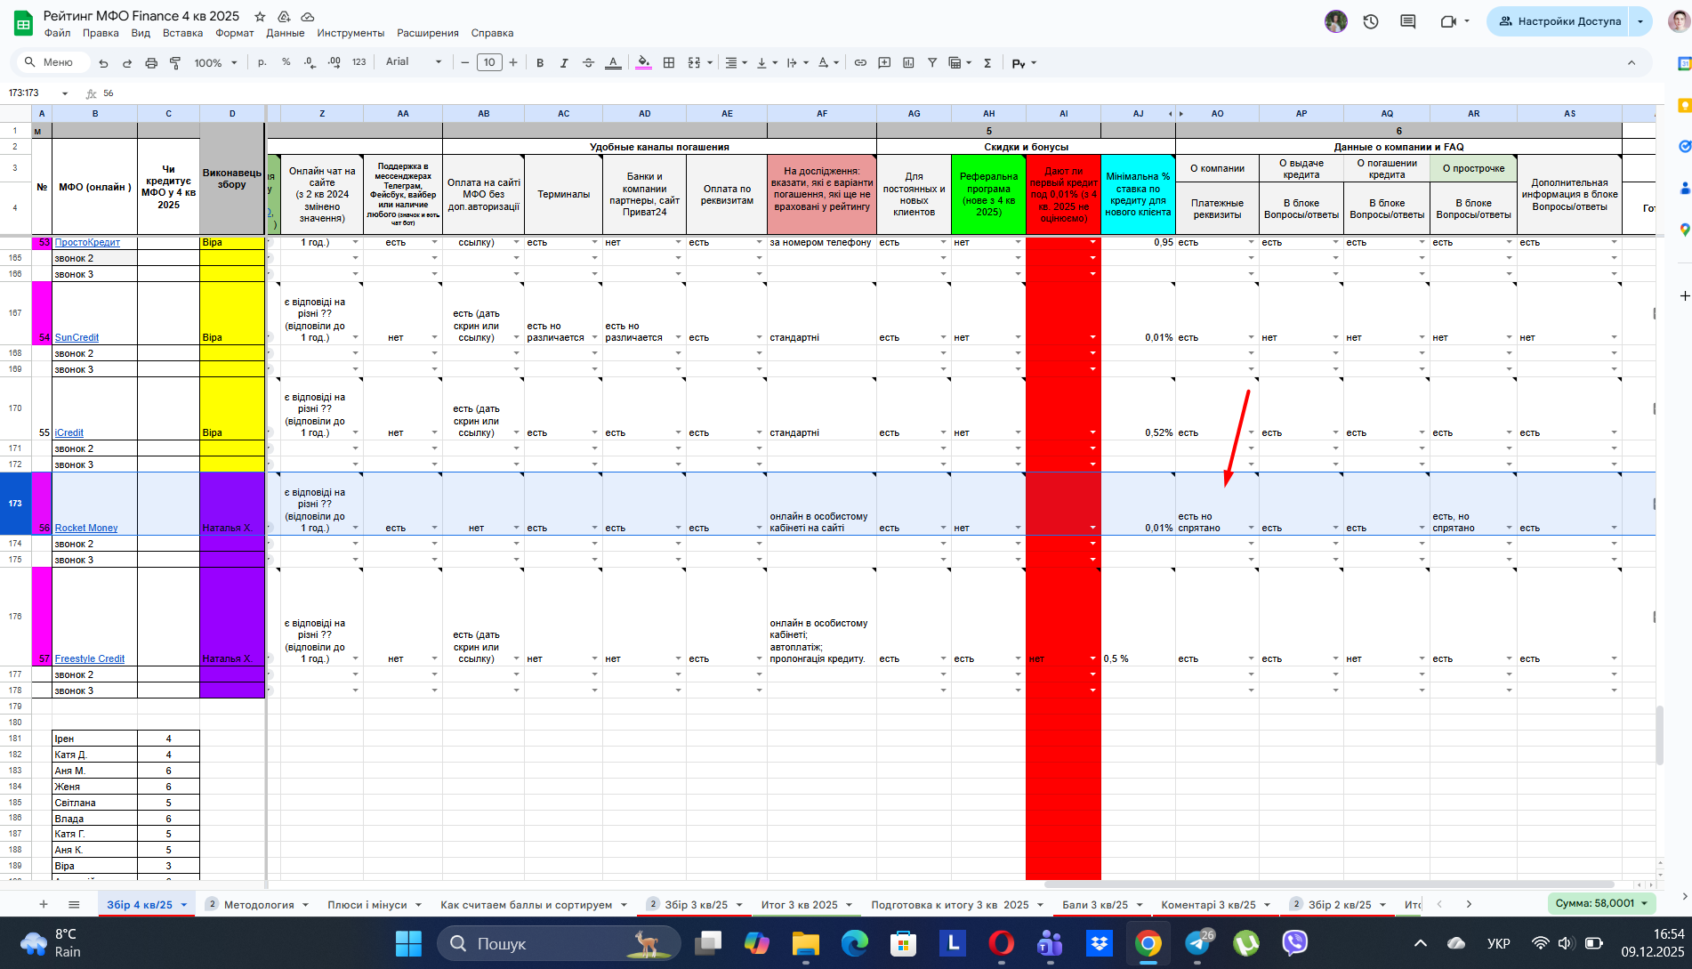Click the font size input field
The width and height of the screenshot is (1692, 969).
[489, 62]
